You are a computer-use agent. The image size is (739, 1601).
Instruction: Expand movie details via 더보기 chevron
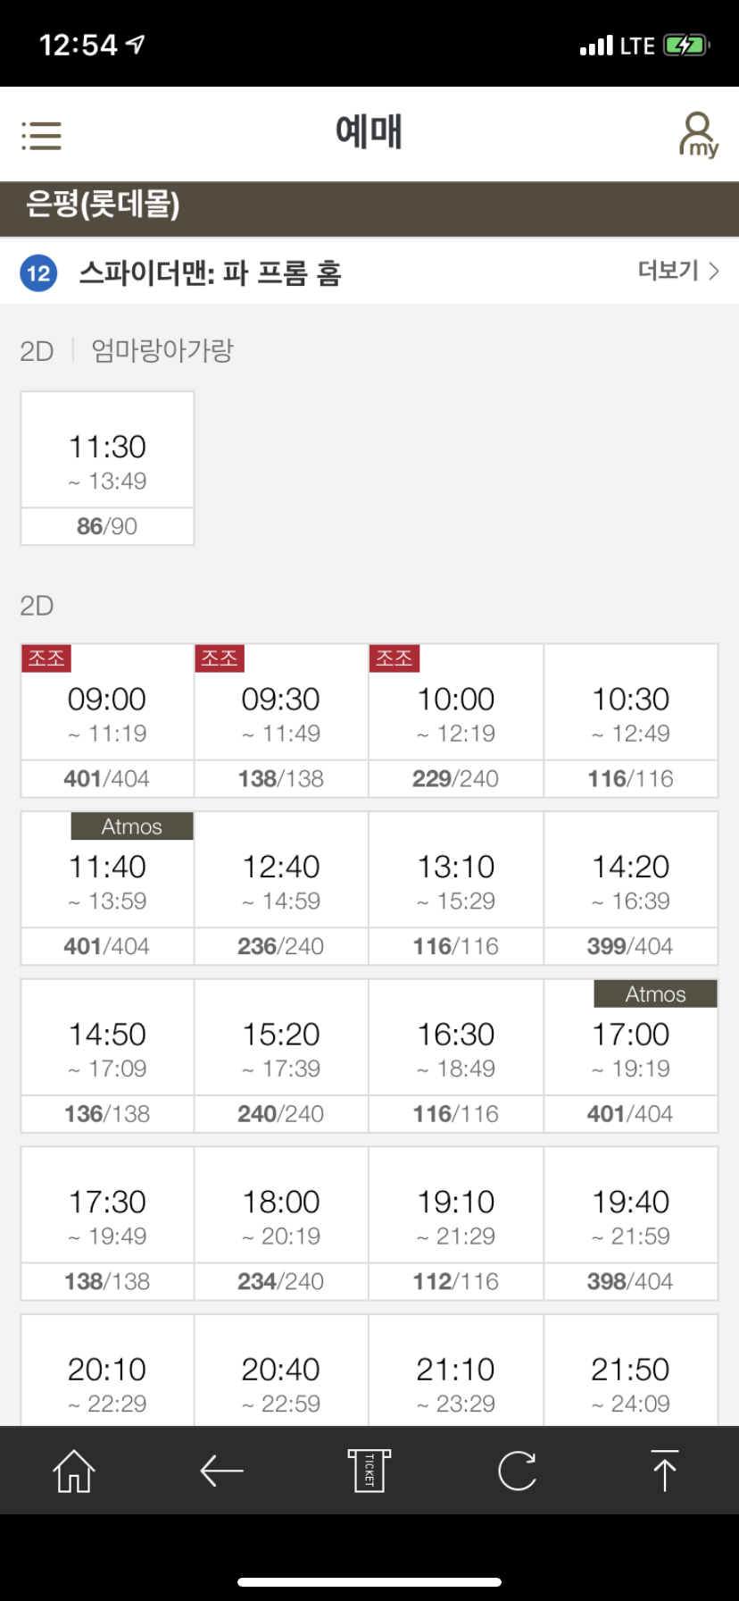[x=678, y=271]
